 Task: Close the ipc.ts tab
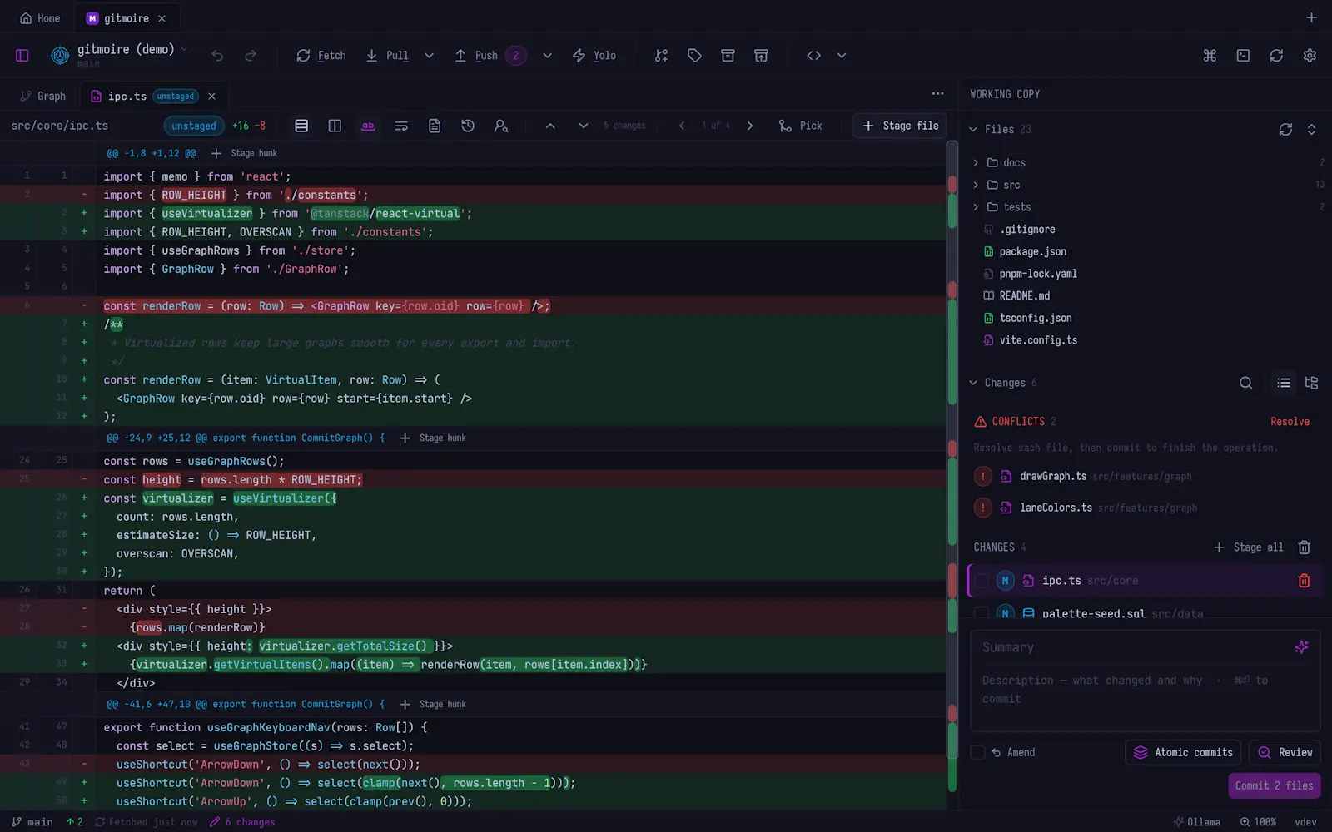tap(211, 97)
